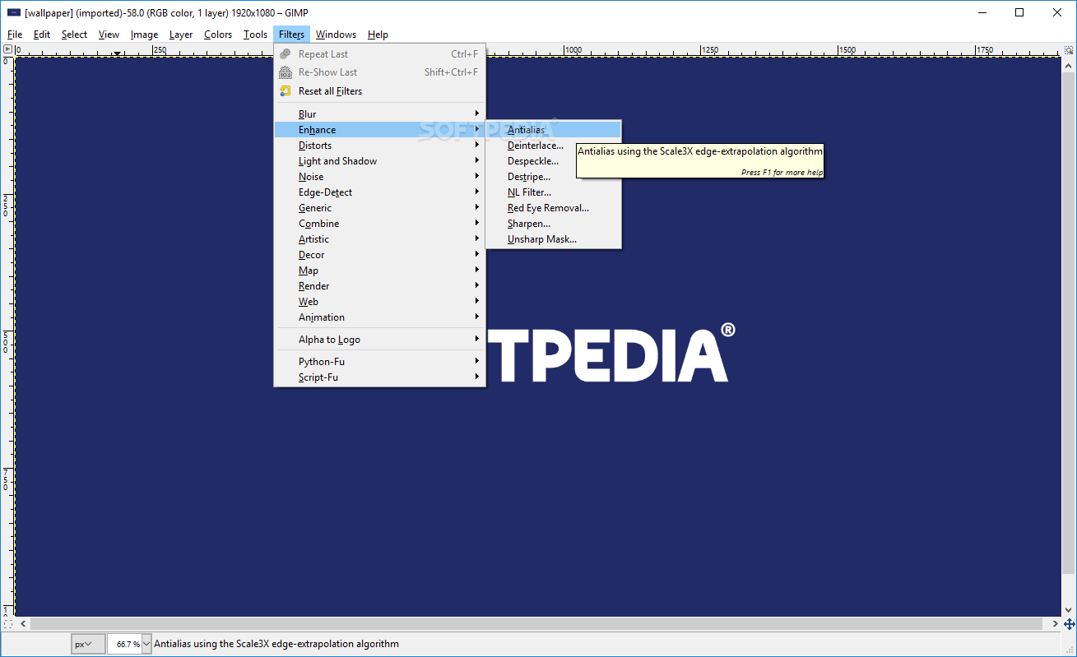
Task: Choose Red Eye Removal... filter
Action: [x=554, y=208]
